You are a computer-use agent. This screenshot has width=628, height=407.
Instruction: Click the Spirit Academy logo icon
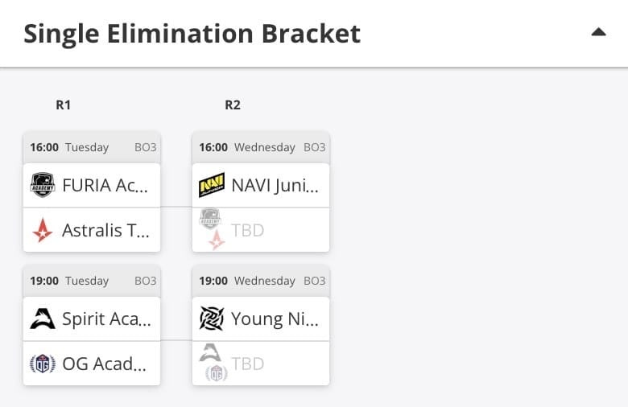click(43, 319)
